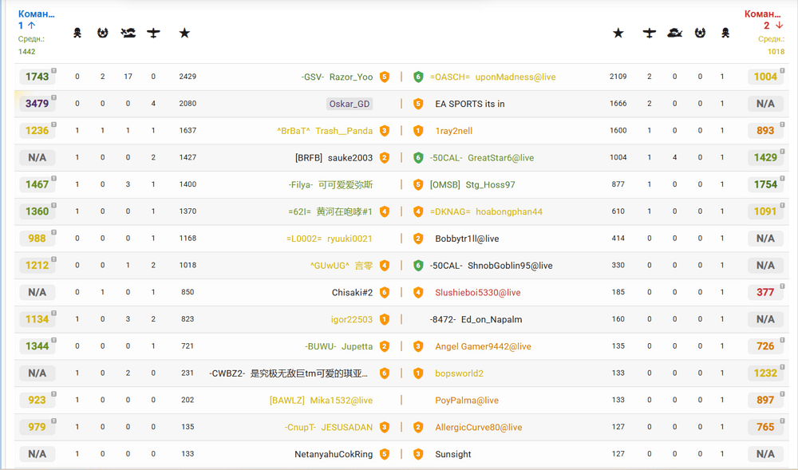Click NetanyahuCokRing player name
This screenshot has height=470, width=798.
pyautogui.click(x=334, y=454)
